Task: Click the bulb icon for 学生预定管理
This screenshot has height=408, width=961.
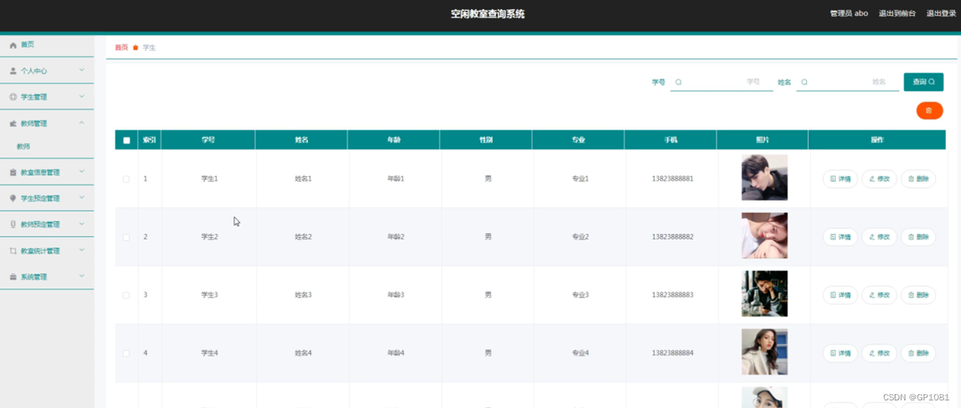Action: (13, 198)
